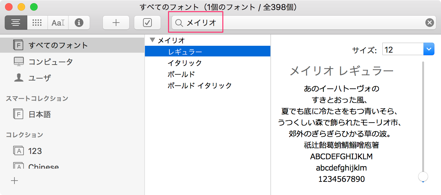Select コンピュータ in sidebar
The height and width of the screenshot is (195, 441).
[72, 61]
